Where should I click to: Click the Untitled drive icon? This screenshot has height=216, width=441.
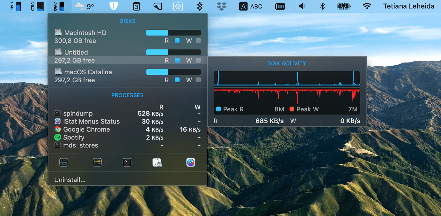pos(58,52)
